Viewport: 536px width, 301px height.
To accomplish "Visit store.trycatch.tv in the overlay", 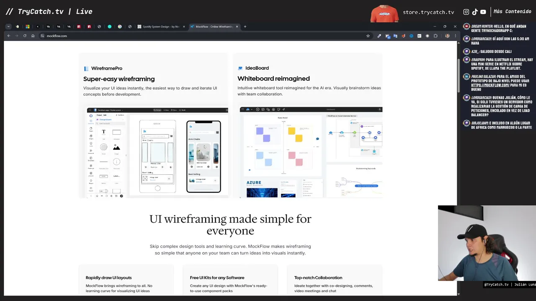I will 428,12.
